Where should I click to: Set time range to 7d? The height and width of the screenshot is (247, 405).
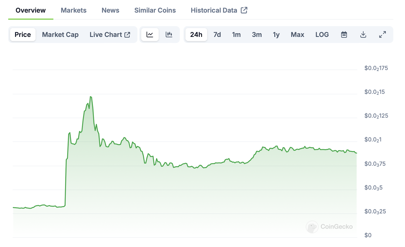(217, 35)
